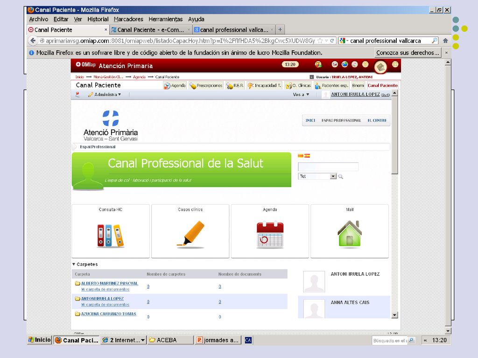478x358 pixels.
Task: Open the Google search engine dropdown
Action: [344, 41]
